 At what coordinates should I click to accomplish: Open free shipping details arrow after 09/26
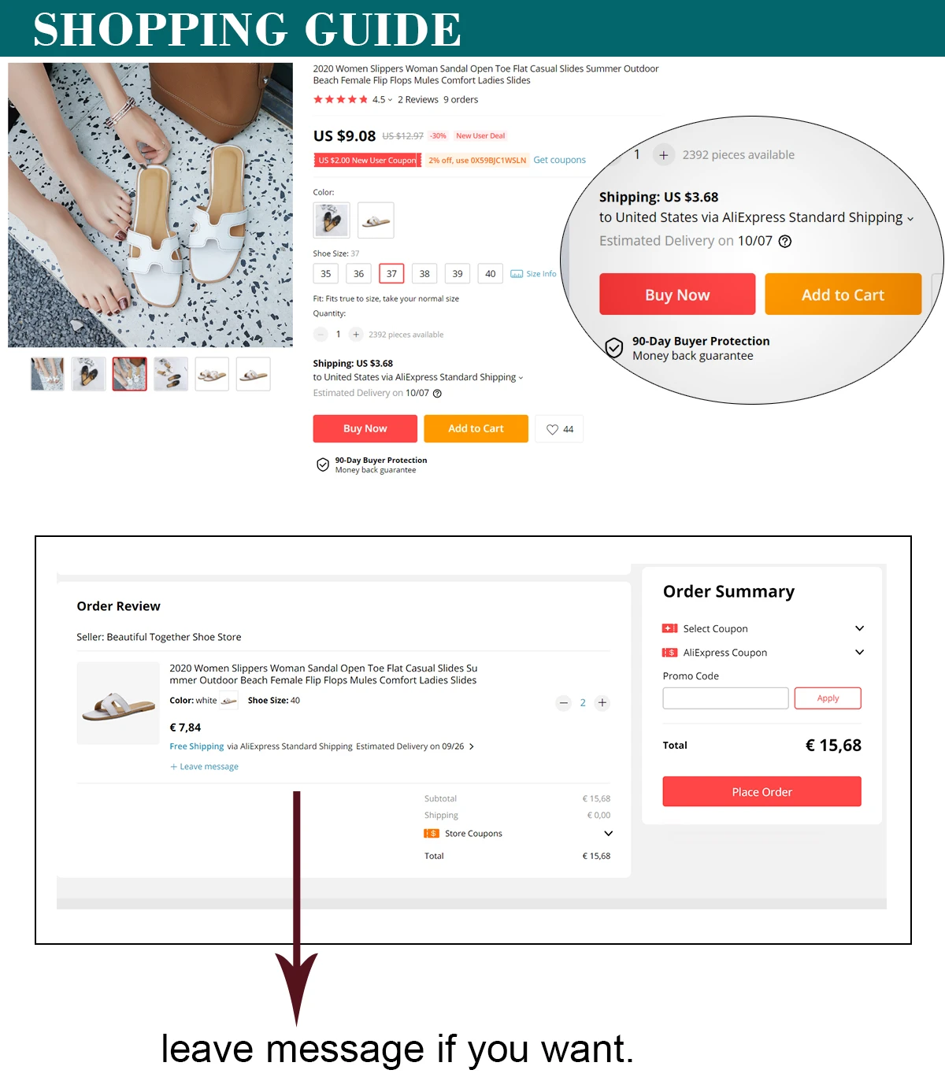[x=472, y=746]
